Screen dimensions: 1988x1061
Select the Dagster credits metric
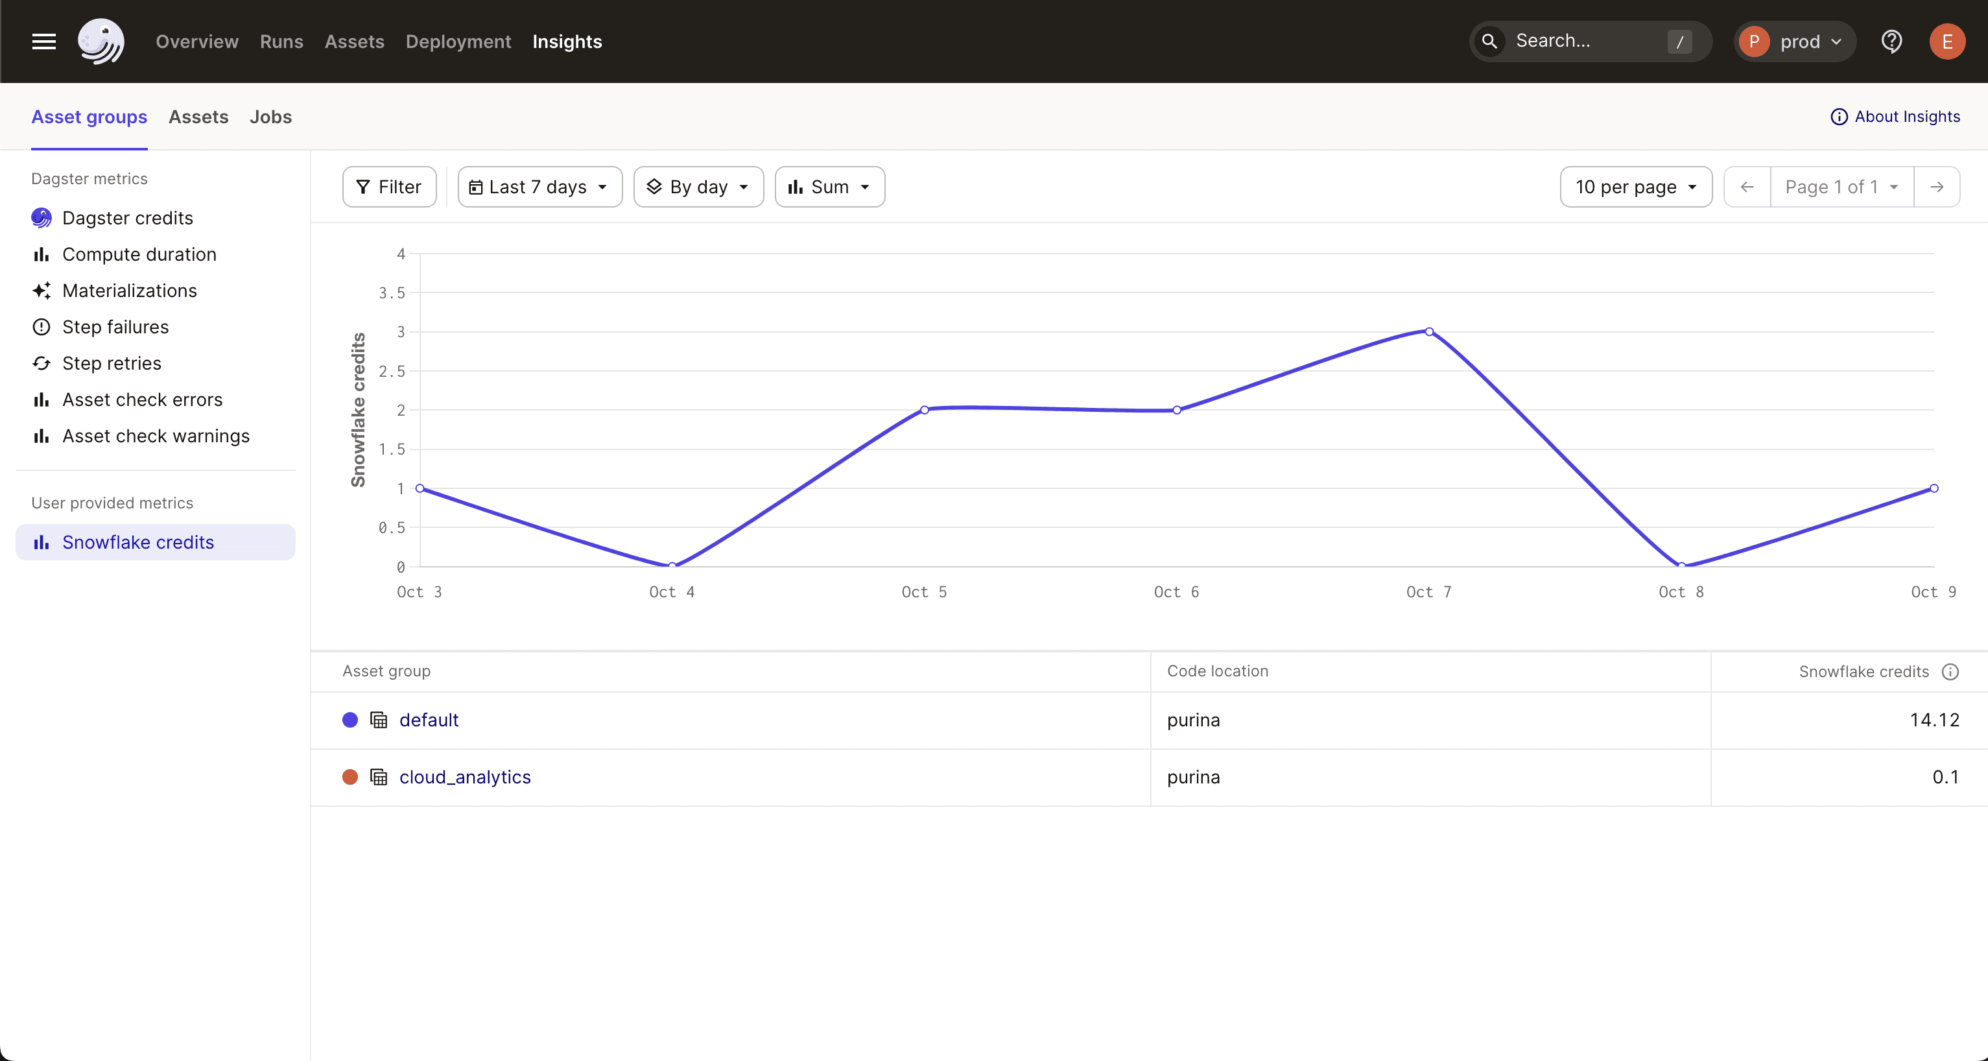click(x=127, y=218)
